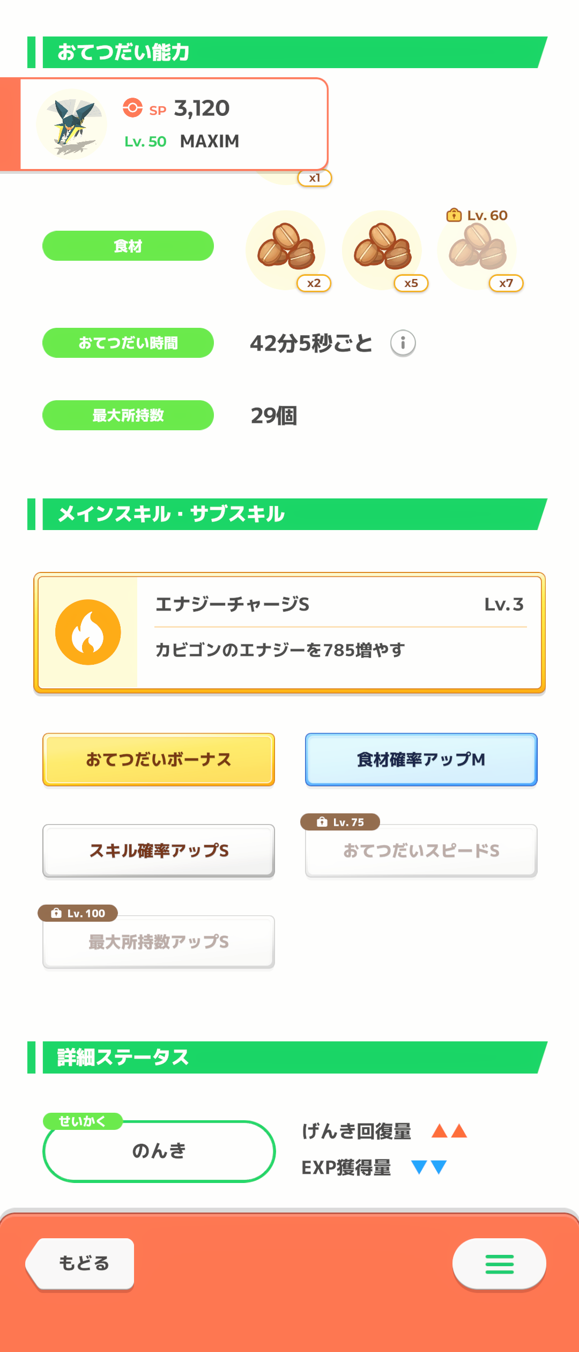Tap the のんき nature box

(159, 1151)
